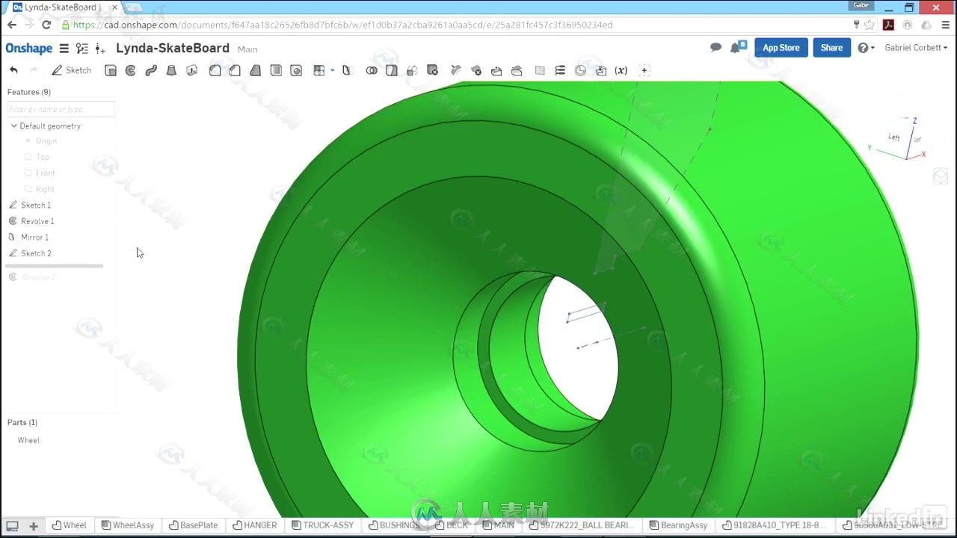Open the versions and history icon
This screenshot has width=957, height=538.
[81, 49]
